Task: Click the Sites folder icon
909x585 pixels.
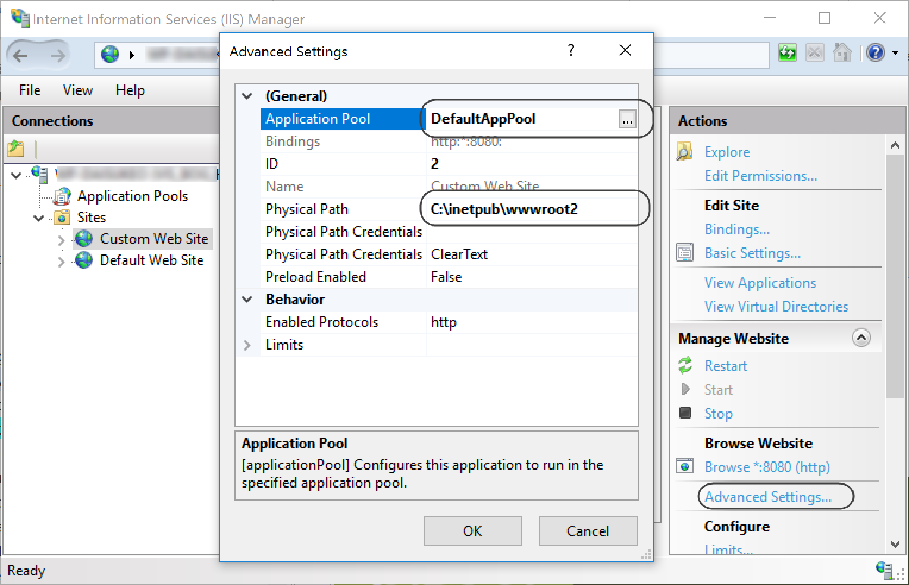Action: coord(62,218)
